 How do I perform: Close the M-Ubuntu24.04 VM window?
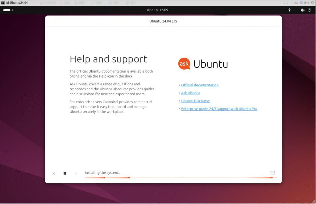click(312, 2)
